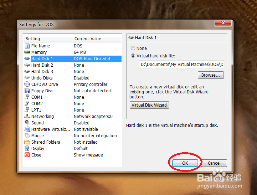Viewport: 257px width, 195px height.
Task: Click the Floppy Disk icon
Action: pos(27,91)
